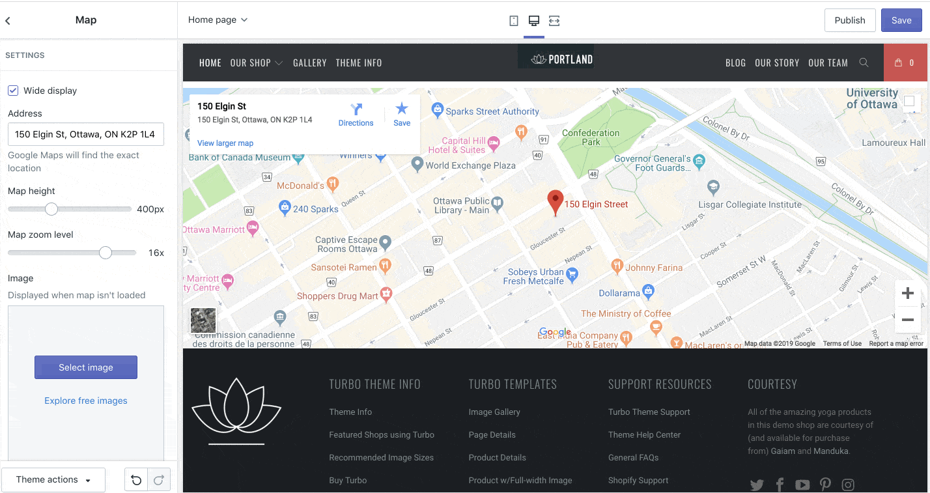This screenshot has height=493, width=930.
Task: Click the search magnifier in store header
Action: click(864, 63)
